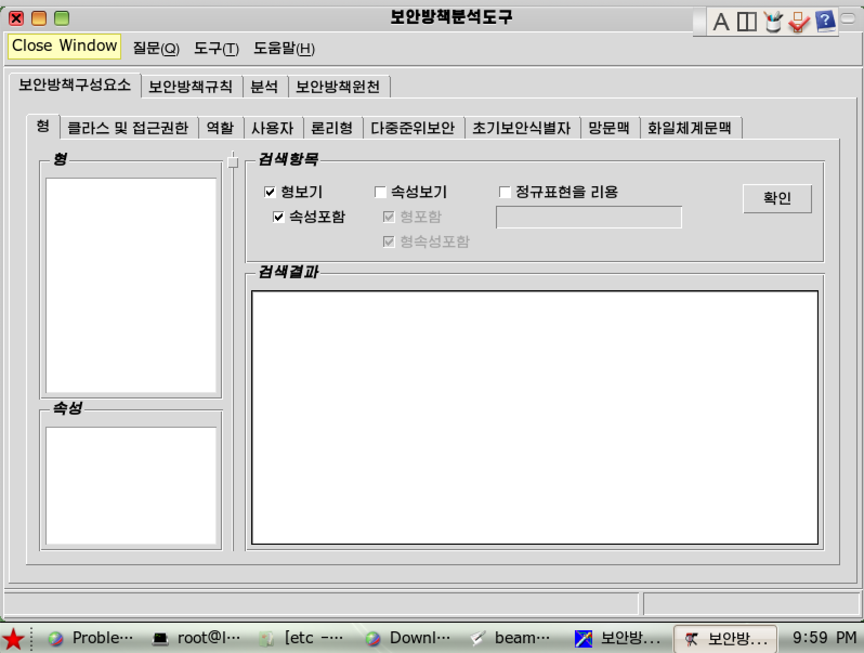Screen dimensions: 864x653
Task: Open the blue help book icon
Action: 825,22
